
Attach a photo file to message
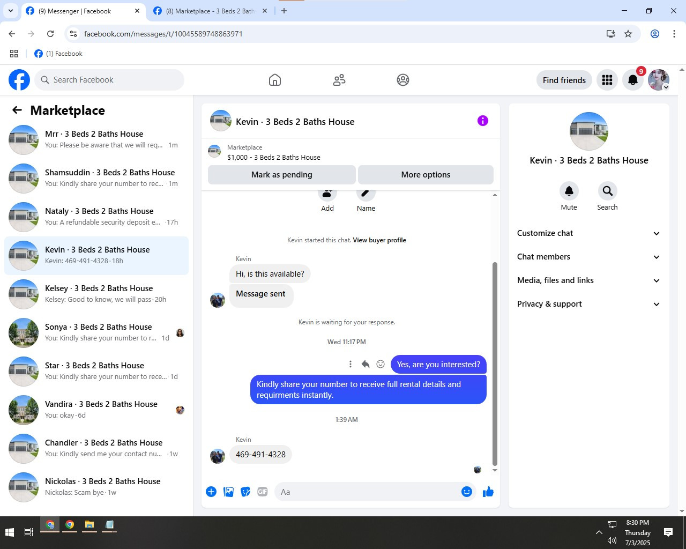tap(228, 492)
